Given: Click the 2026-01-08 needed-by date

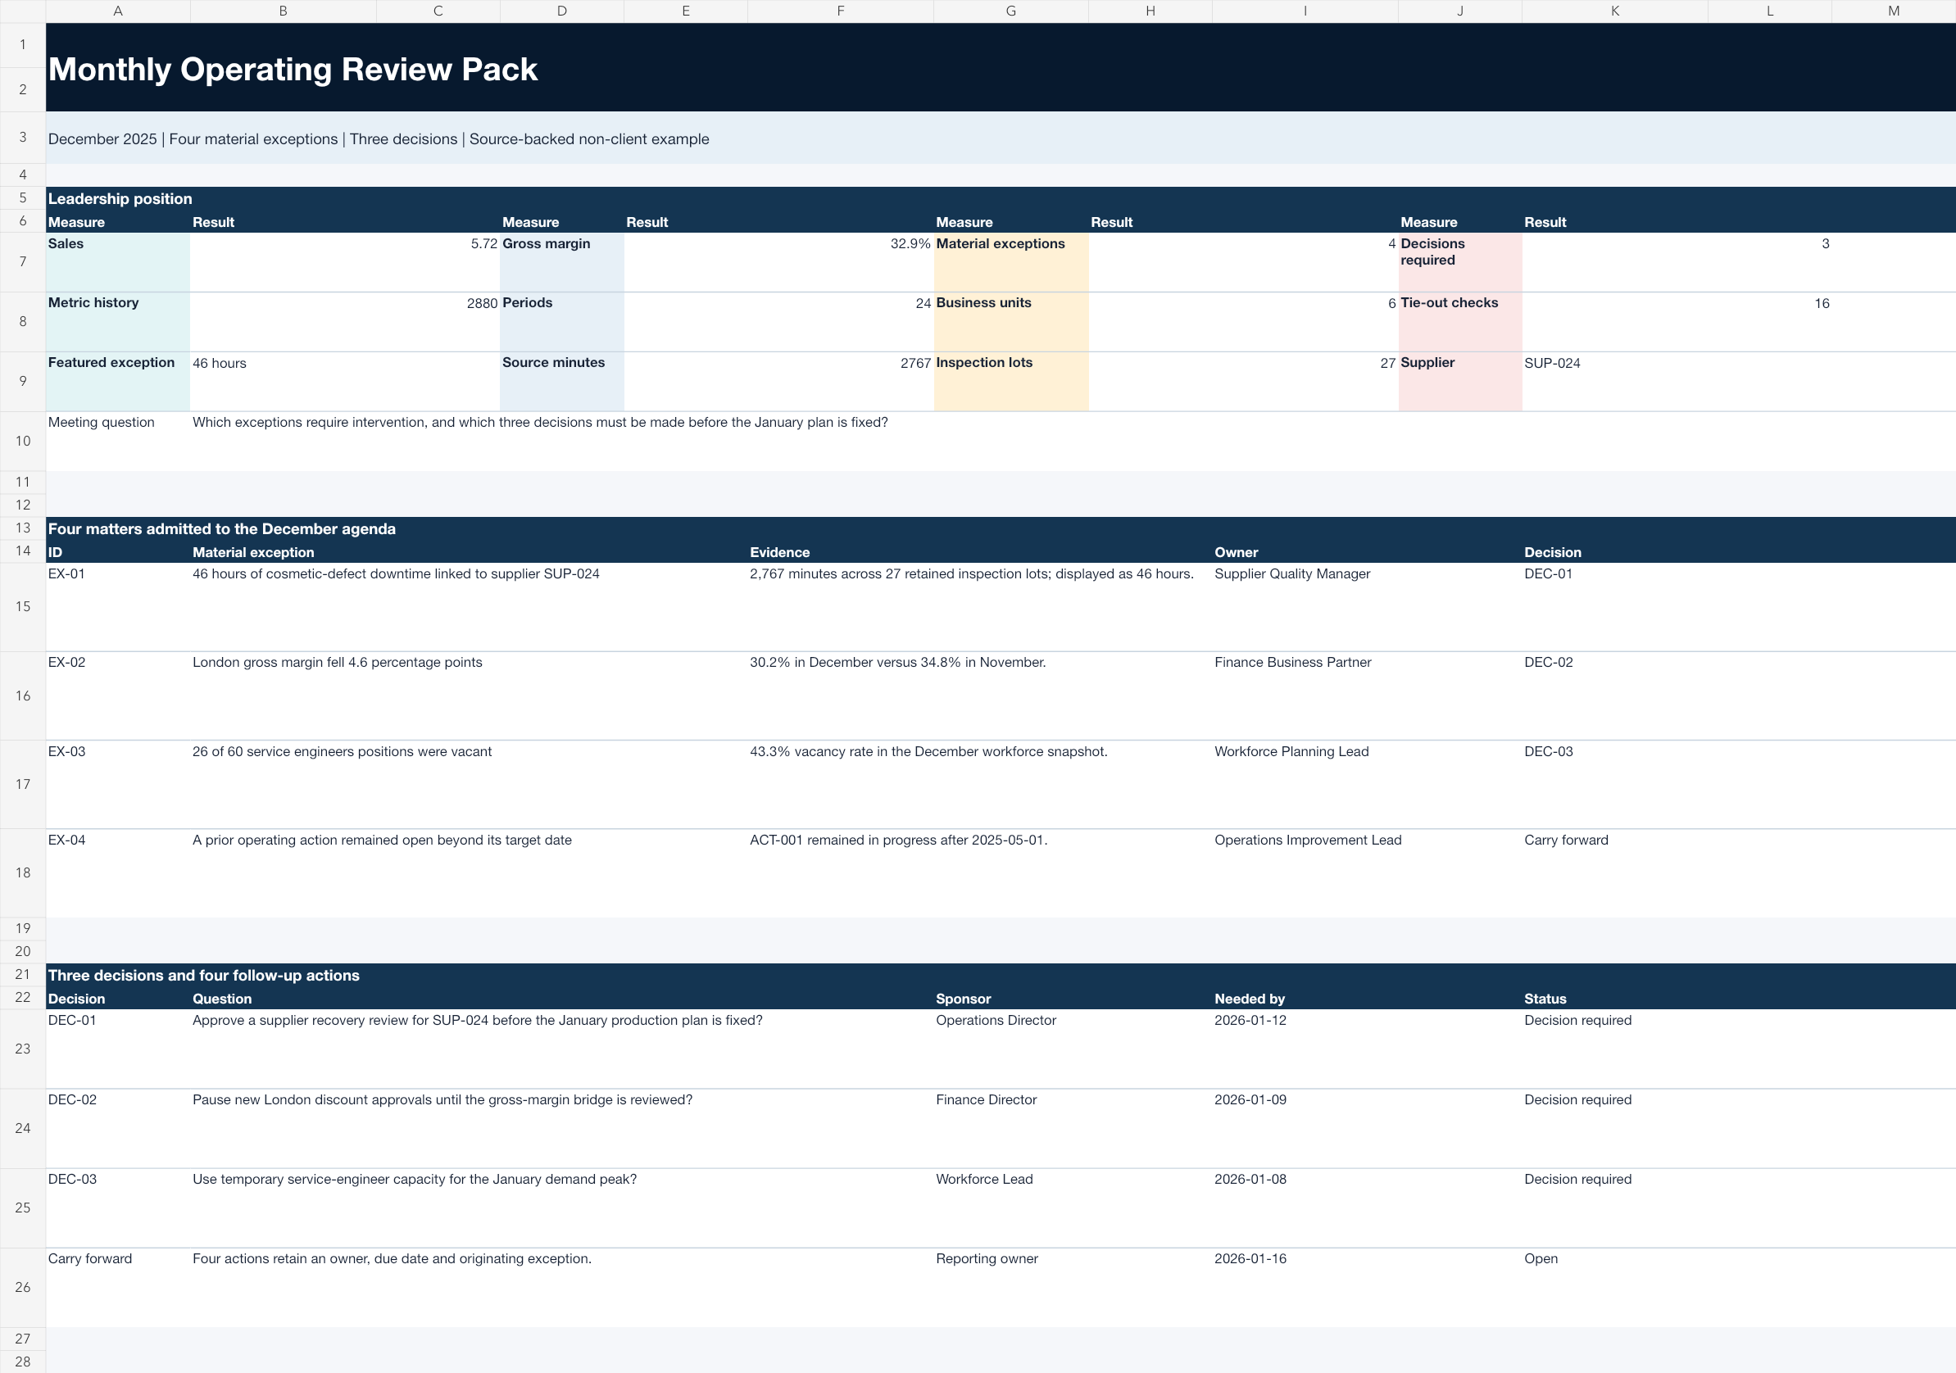Looking at the screenshot, I should coord(1368,1208).
